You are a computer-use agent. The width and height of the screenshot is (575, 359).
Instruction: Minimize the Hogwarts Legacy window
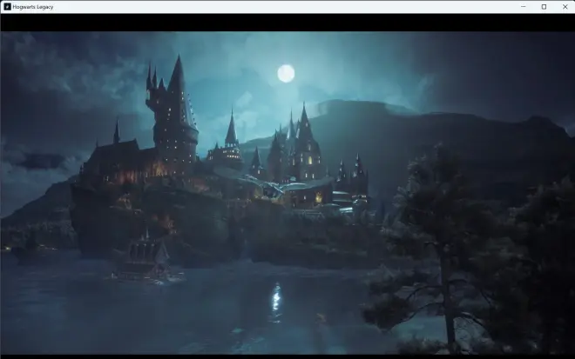524,6
